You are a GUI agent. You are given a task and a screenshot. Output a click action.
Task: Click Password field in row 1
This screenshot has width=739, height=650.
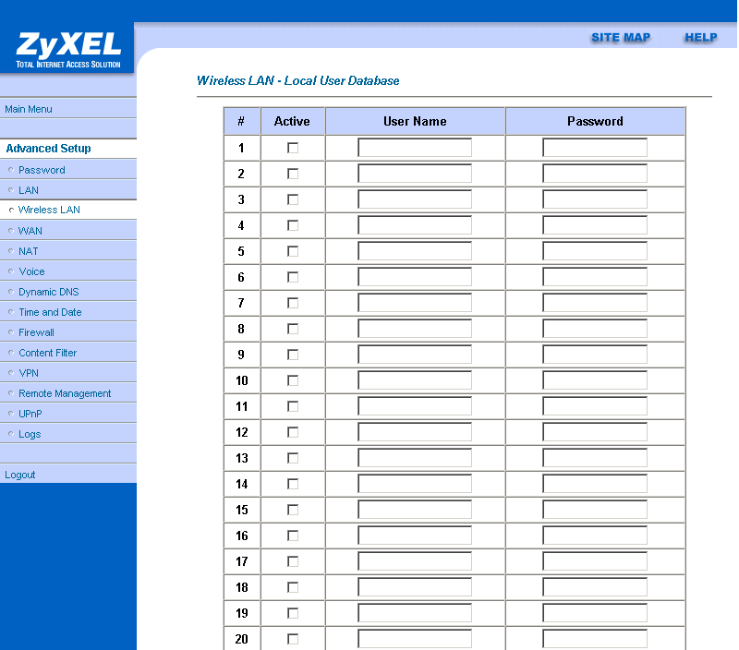(595, 148)
